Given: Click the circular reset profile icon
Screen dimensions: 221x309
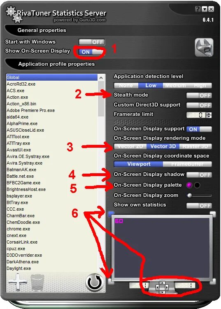Looking at the screenshot, I should click(x=95, y=282).
